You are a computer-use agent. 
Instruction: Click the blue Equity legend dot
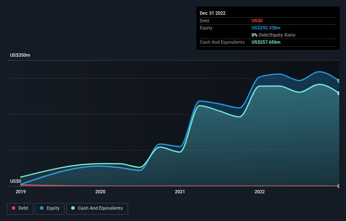click(42, 208)
